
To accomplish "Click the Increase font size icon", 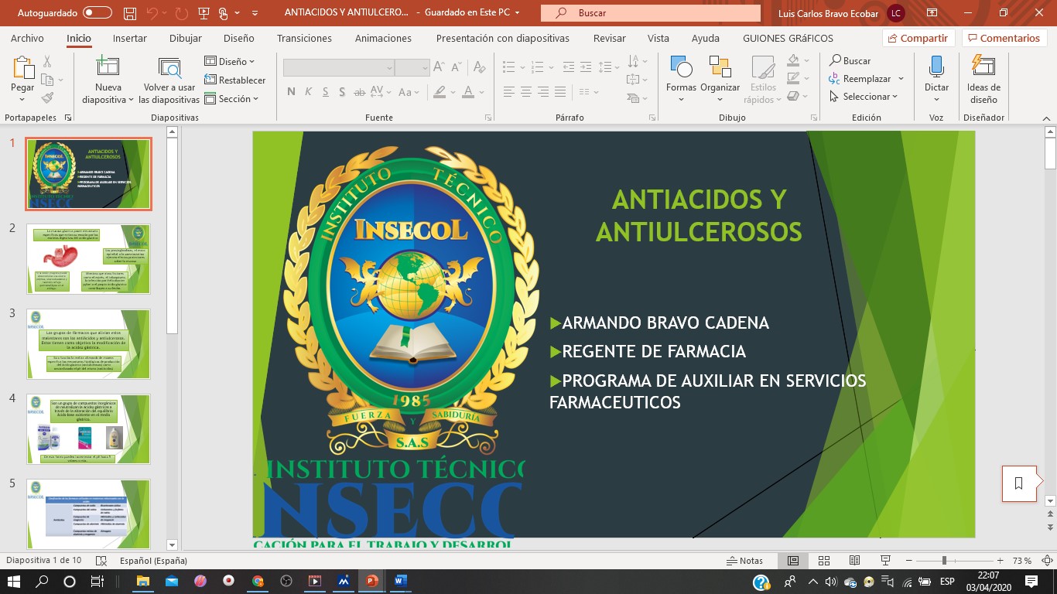I will (438, 67).
